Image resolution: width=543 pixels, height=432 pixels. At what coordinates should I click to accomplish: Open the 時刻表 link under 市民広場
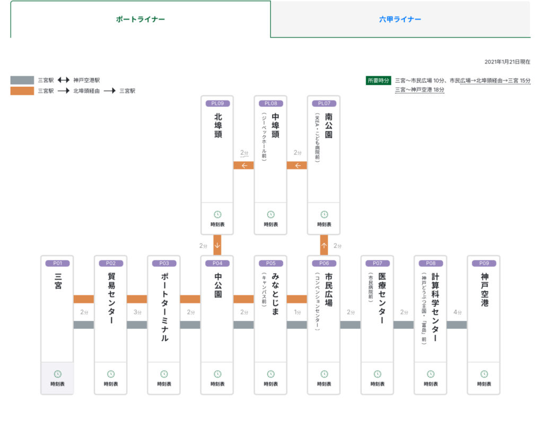click(324, 384)
